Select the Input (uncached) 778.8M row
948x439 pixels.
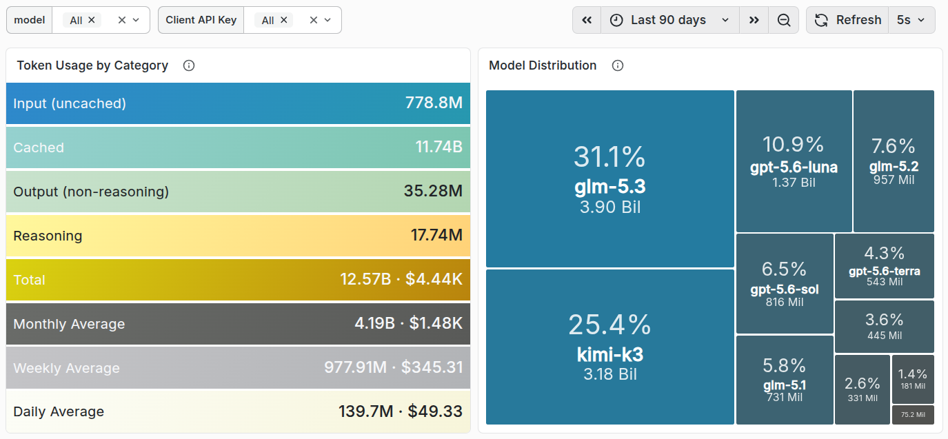tap(238, 103)
